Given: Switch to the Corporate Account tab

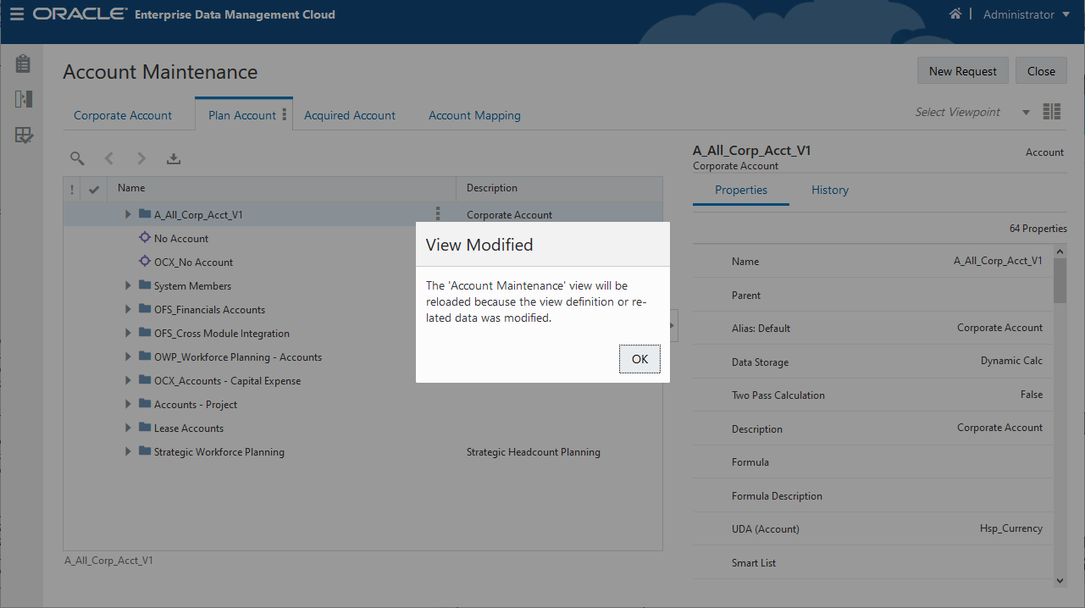Looking at the screenshot, I should tap(123, 115).
